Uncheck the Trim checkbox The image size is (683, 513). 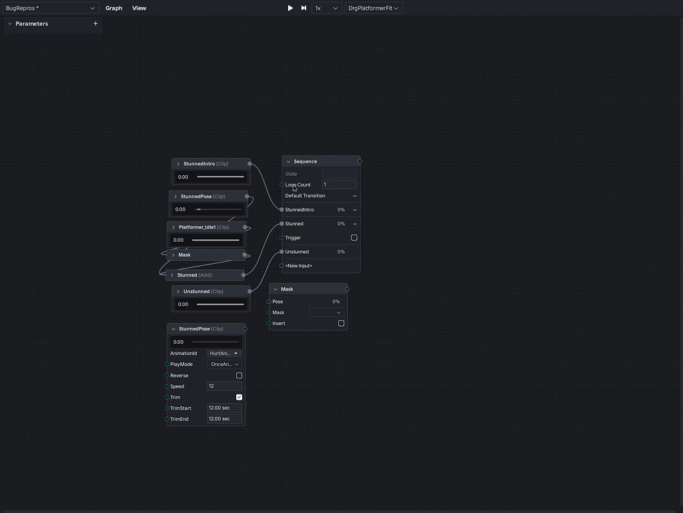click(x=239, y=397)
